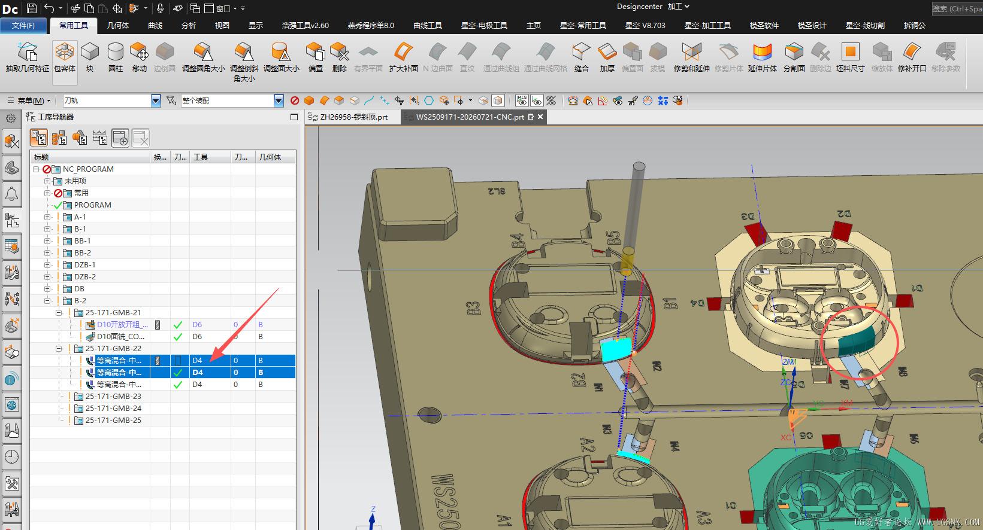This screenshot has height=530, width=983.
Task: Click the NC_PROGRAM root node label
Action: (x=88, y=169)
